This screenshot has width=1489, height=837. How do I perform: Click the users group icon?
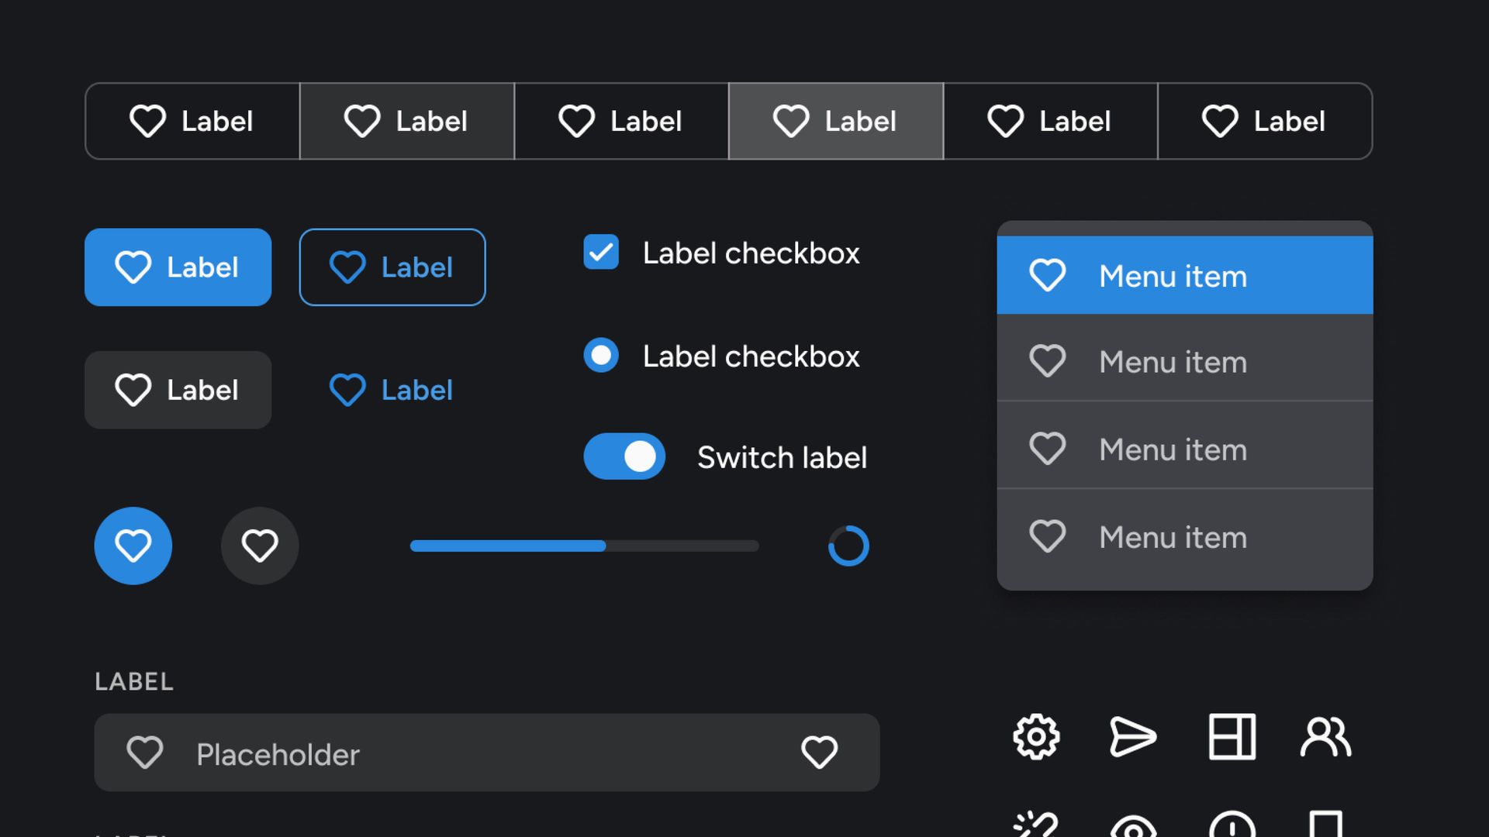click(x=1325, y=736)
